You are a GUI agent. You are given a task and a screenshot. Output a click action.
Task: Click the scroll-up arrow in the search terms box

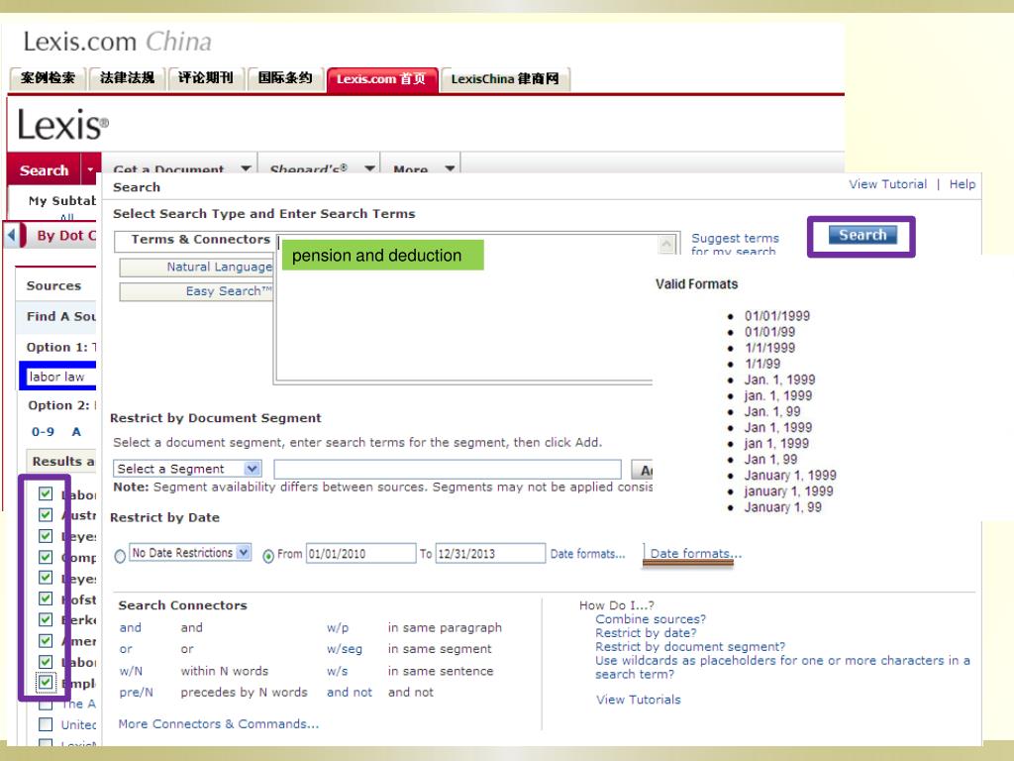point(666,245)
